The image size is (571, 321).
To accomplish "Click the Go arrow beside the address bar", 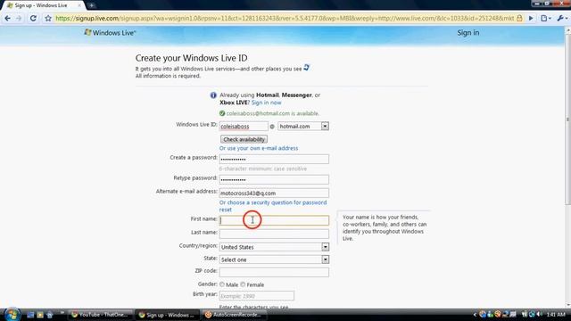I will [531, 18].
